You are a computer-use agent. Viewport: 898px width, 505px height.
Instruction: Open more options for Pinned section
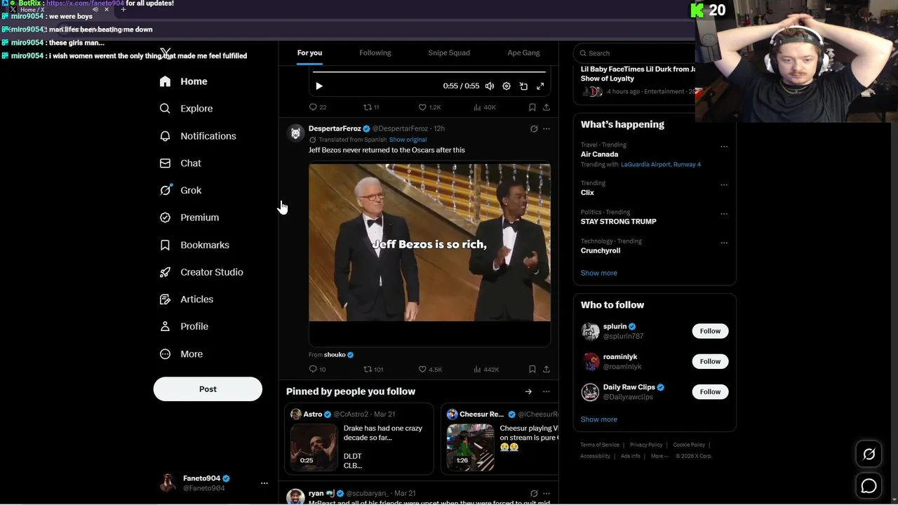pos(547,392)
